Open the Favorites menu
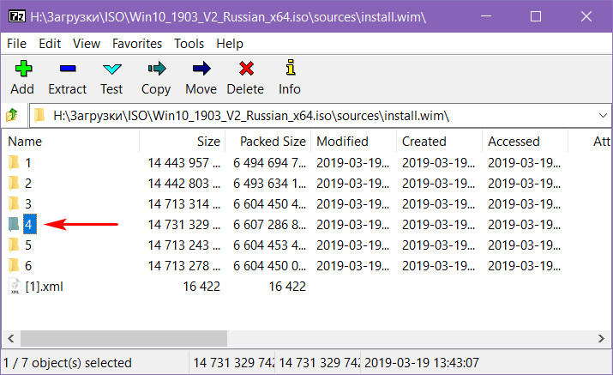 point(137,44)
